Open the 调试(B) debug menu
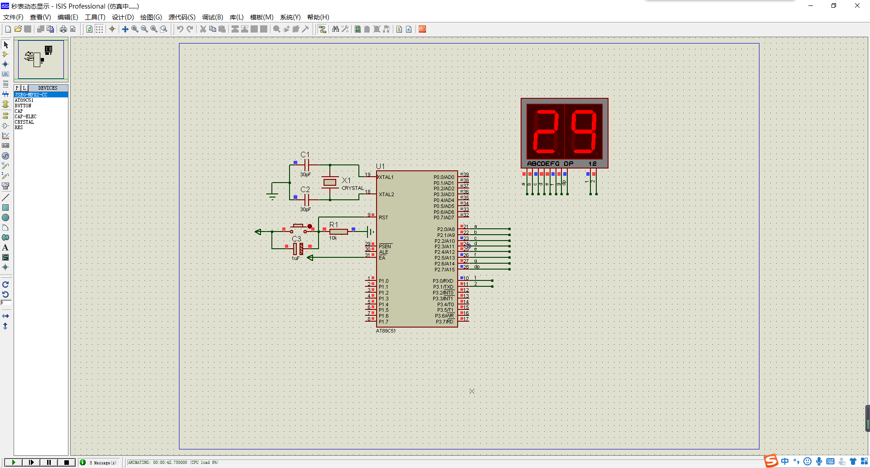Screen dimensions: 870x468 [213, 17]
